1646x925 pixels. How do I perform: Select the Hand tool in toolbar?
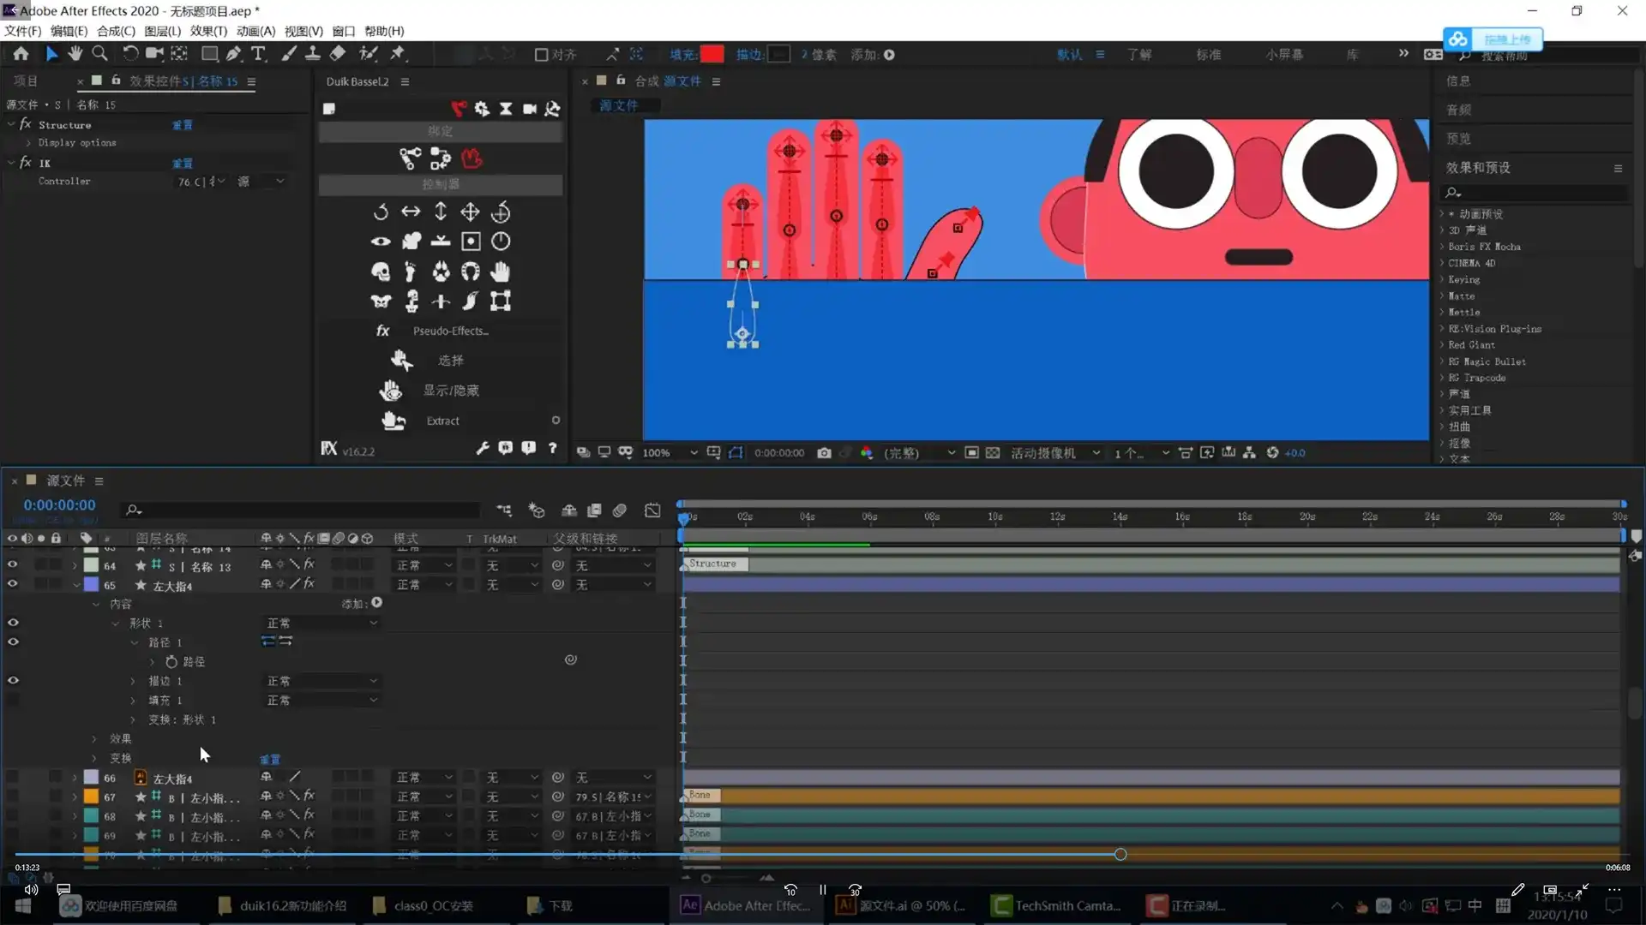75,54
